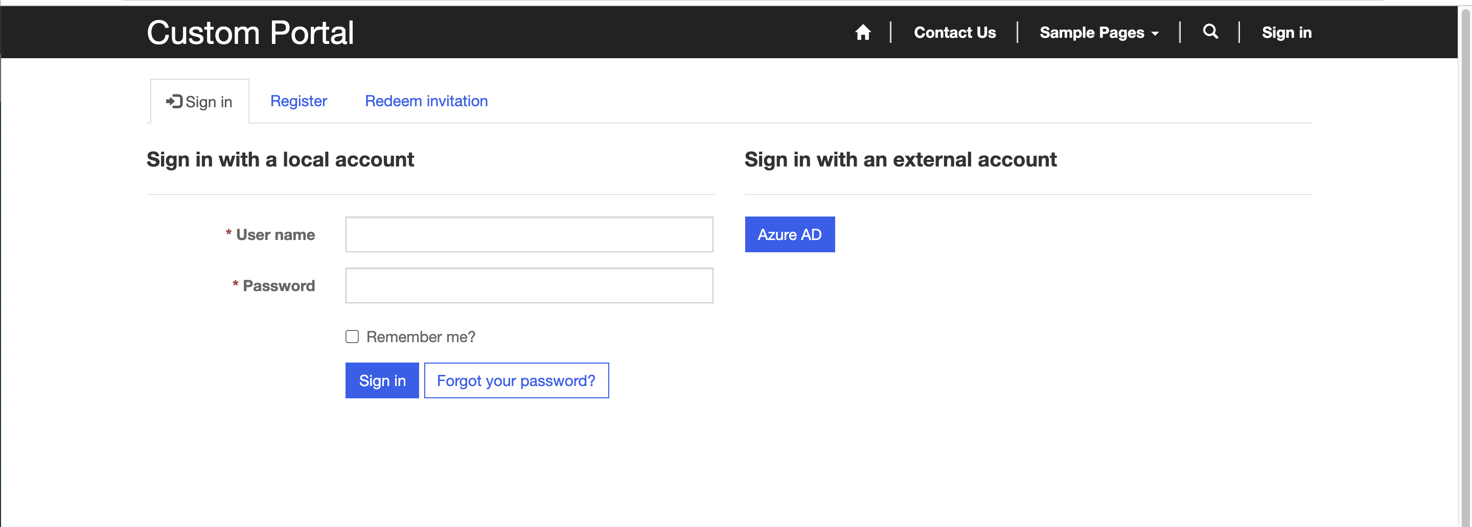The height and width of the screenshot is (527, 1472).
Task: Focus the User name input field
Action: pyautogui.click(x=529, y=234)
